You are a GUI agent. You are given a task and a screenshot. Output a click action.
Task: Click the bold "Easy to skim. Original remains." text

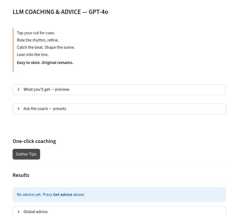pyautogui.click(x=45, y=63)
